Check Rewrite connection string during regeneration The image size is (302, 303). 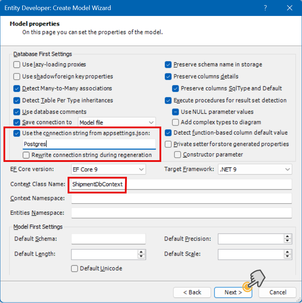click(x=26, y=155)
